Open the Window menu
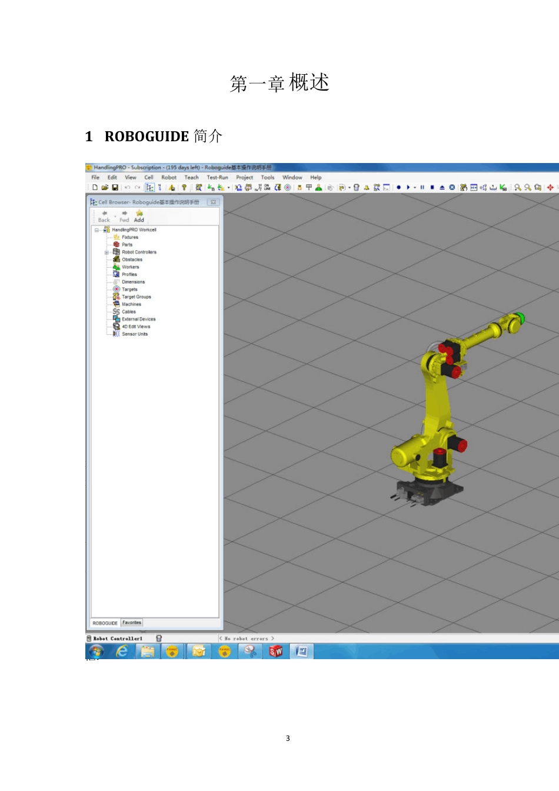 [292, 177]
